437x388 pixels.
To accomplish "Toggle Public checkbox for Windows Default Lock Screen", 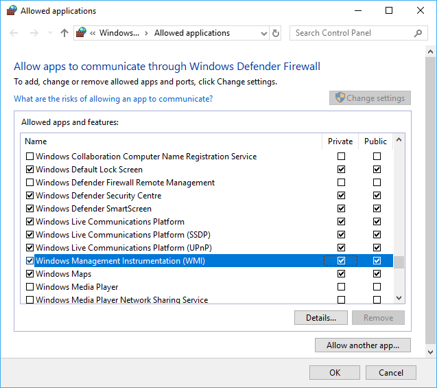I will pos(377,170).
